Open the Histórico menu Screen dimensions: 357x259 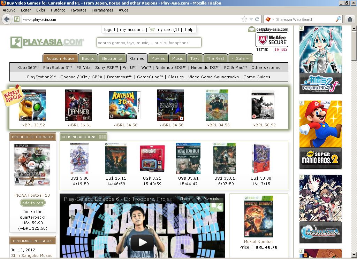tap(58, 10)
